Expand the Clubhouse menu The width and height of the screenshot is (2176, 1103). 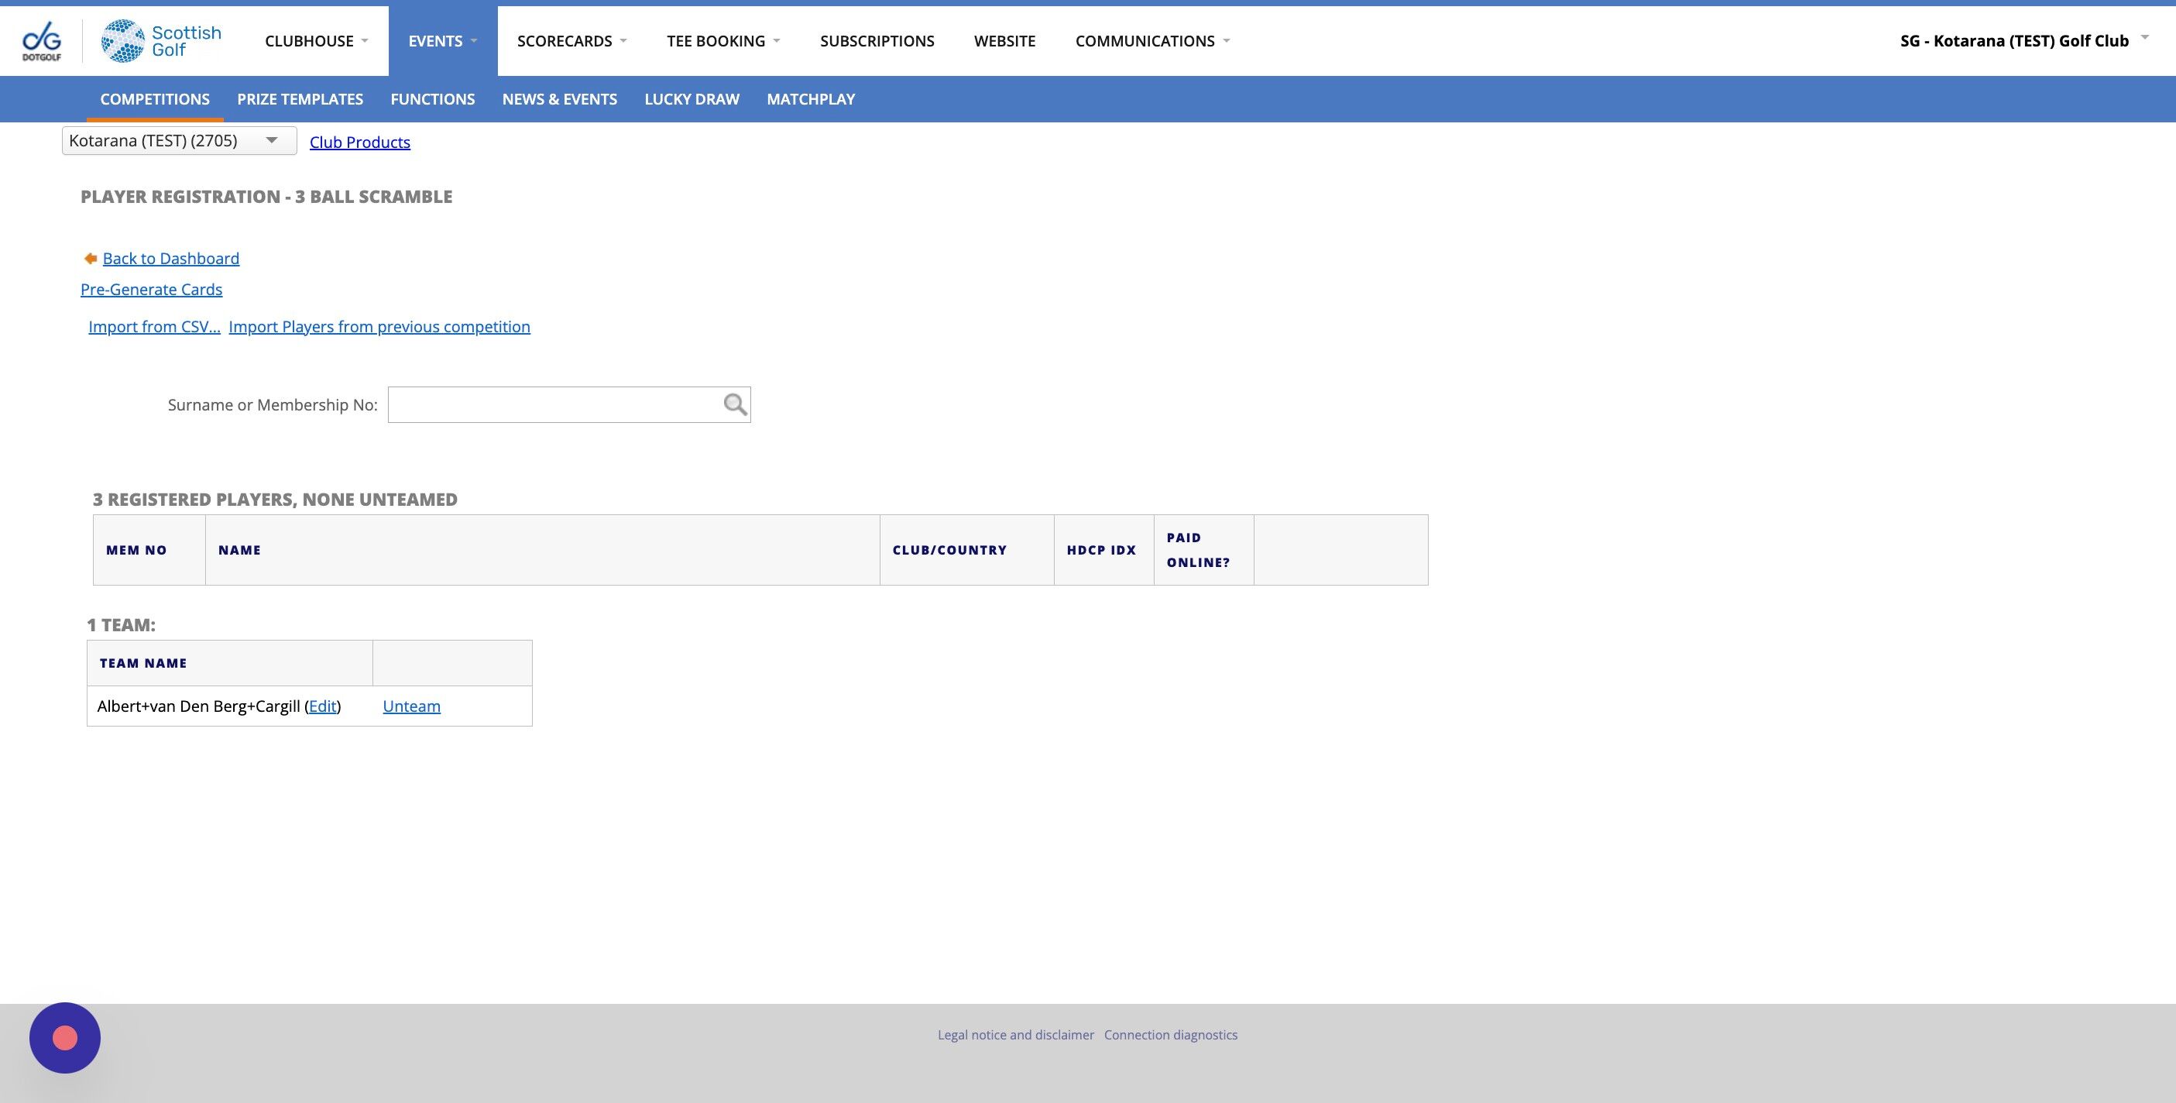click(316, 40)
